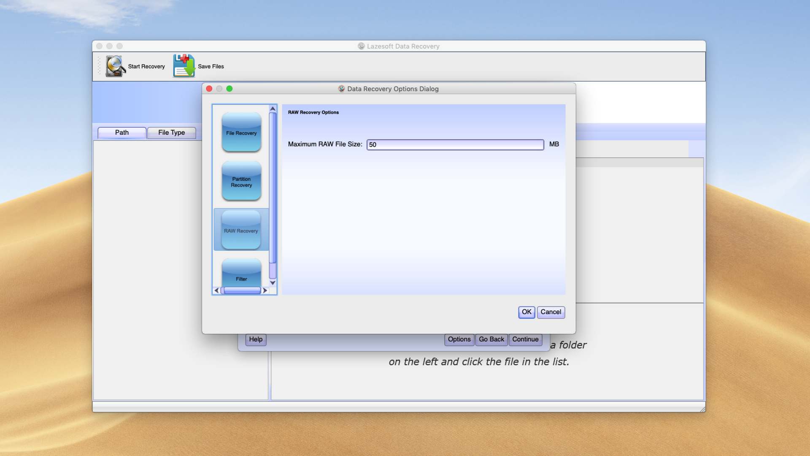Click the RAW Recovery Options heading
810x456 pixels.
pos(313,112)
